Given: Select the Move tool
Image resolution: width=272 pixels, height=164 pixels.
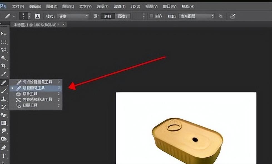Looking at the screenshot, I should point(4,34).
